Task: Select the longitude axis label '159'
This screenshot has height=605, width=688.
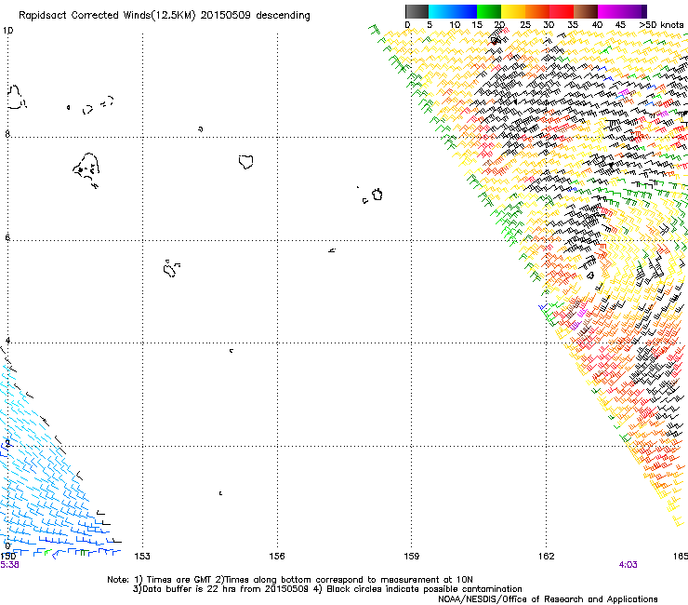Action: point(412,557)
